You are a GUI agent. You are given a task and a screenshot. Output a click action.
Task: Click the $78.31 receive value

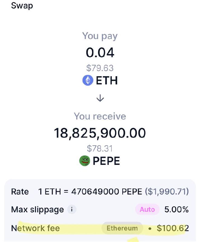pyautogui.click(x=100, y=149)
